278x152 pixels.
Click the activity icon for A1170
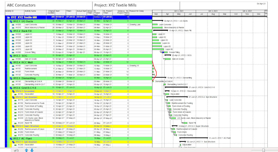coord(16,100)
